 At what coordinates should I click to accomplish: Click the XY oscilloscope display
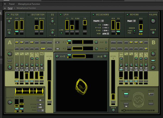[x=81, y=86]
